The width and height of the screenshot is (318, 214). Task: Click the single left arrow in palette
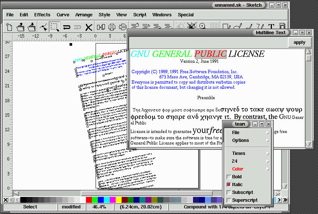pyautogui.click(x=17, y=200)
